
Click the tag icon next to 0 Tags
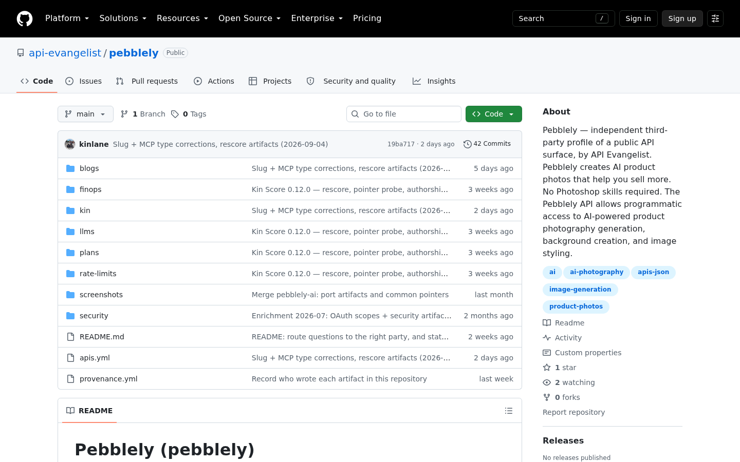pos(175,114)
